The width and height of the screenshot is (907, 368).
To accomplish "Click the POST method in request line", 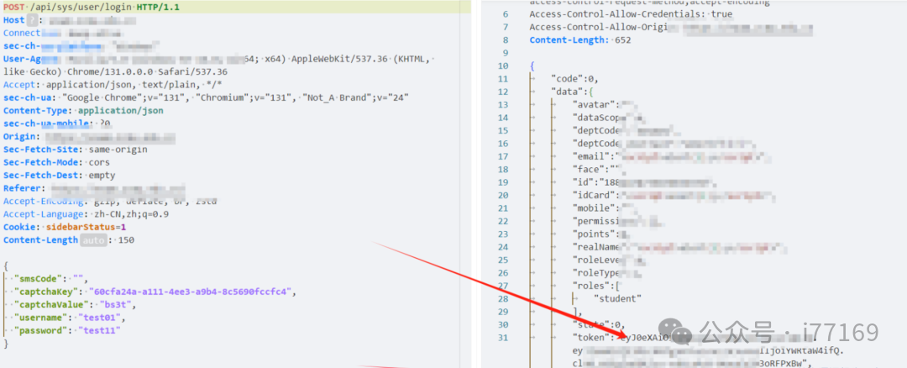I will click(x=15, y=7).
